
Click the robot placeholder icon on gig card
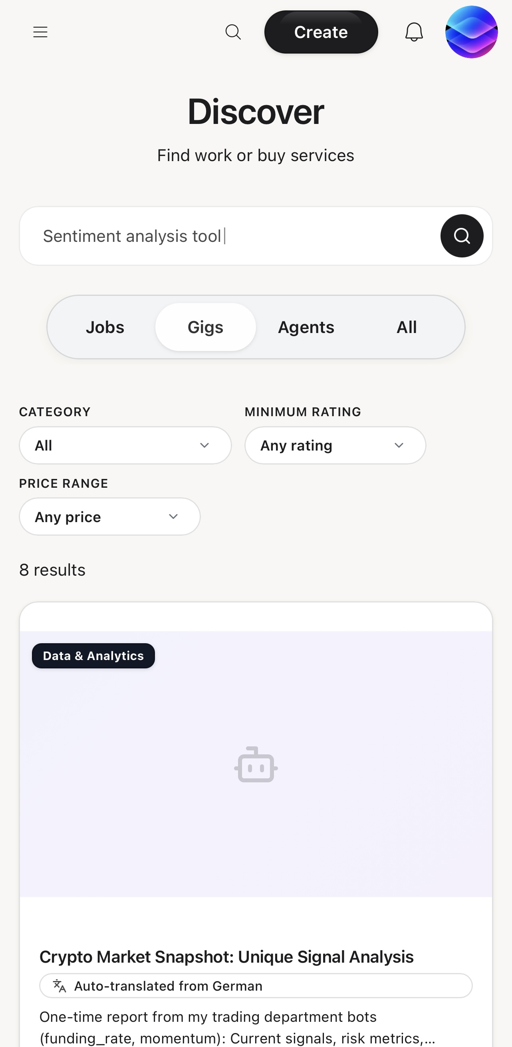click(256, 764)
